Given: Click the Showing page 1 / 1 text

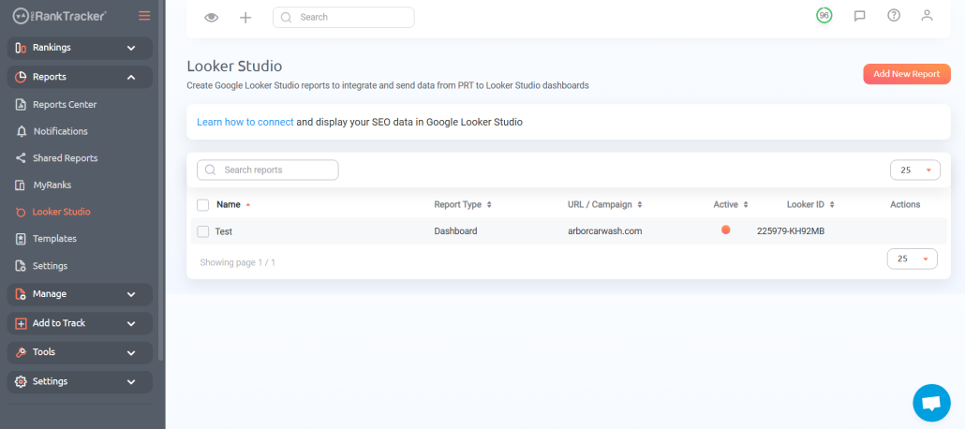Looking at the screenshot, I should (238, 262).
